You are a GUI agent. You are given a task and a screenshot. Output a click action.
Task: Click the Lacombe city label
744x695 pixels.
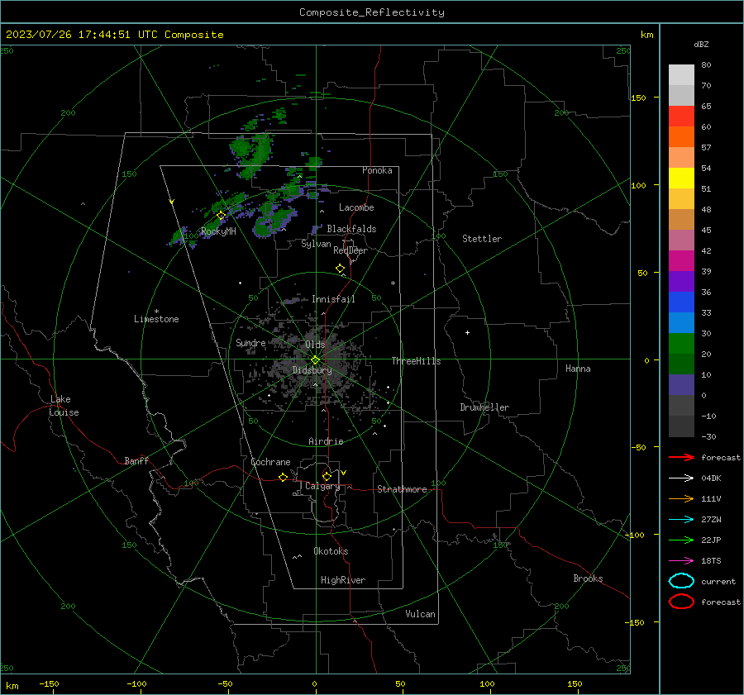356,207
